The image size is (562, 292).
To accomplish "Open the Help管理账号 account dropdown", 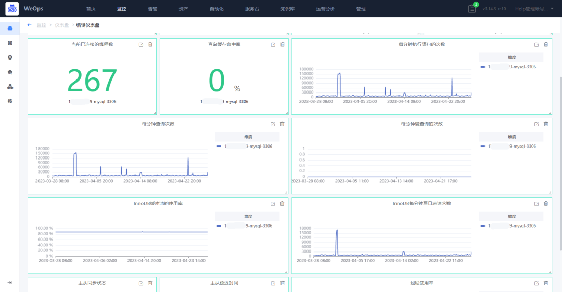I will [x=534, y=9].
